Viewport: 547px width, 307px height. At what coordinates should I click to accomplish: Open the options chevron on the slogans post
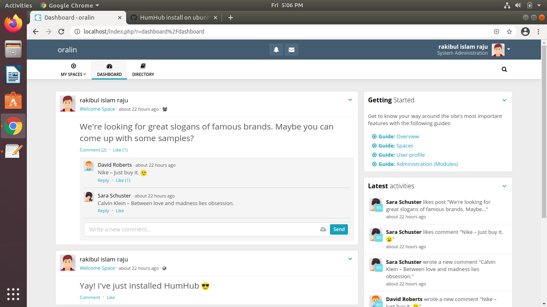click(x=350, y=100)
